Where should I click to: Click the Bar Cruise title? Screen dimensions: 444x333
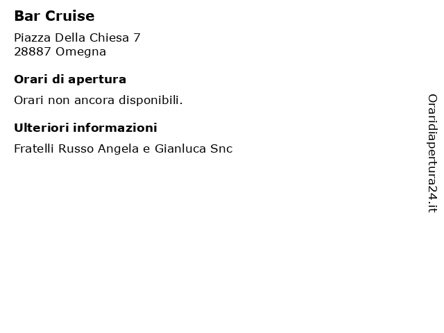click(54, 16)
